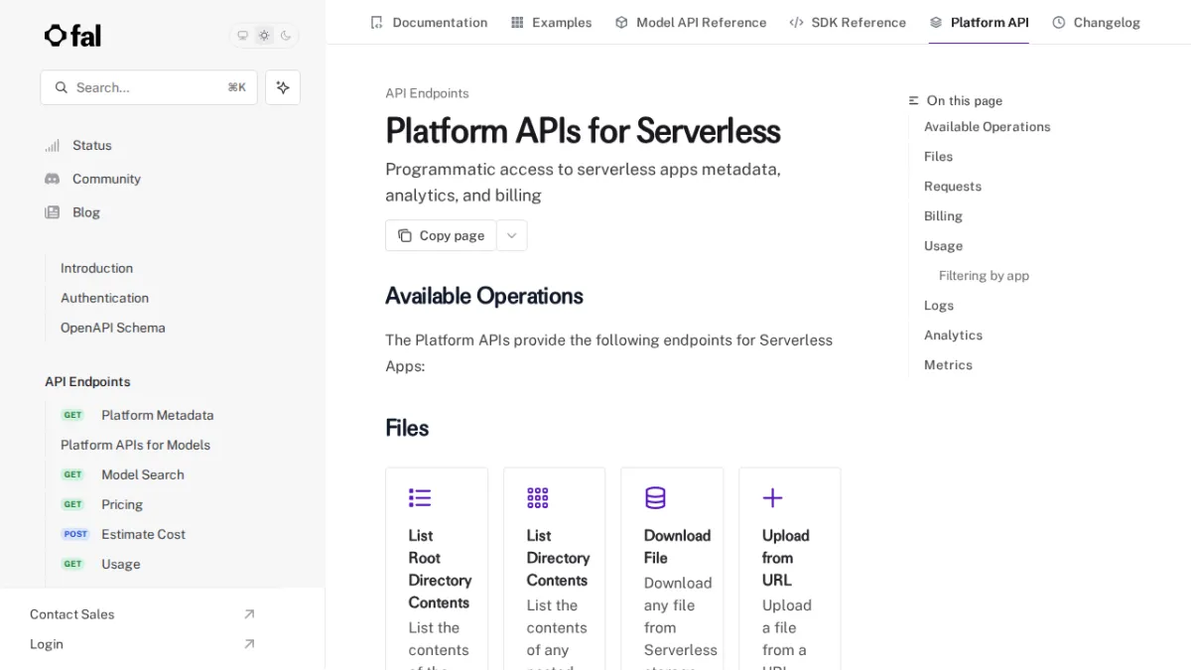Viewport: 1191px width, 670px height.
Task: Open Platform APIs for Models
Action: [135, 445]
